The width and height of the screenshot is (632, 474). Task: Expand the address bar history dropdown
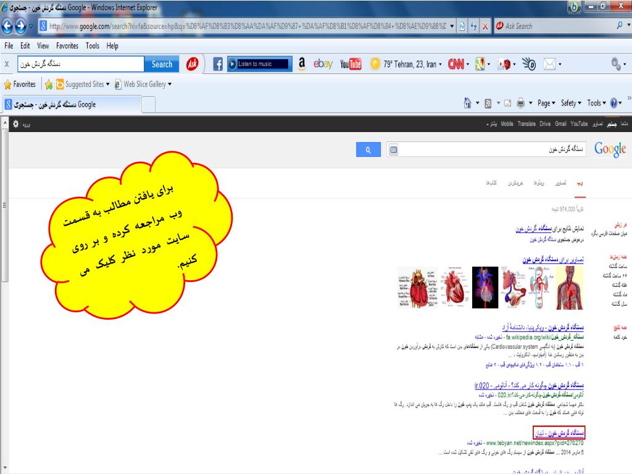(452, 27)
